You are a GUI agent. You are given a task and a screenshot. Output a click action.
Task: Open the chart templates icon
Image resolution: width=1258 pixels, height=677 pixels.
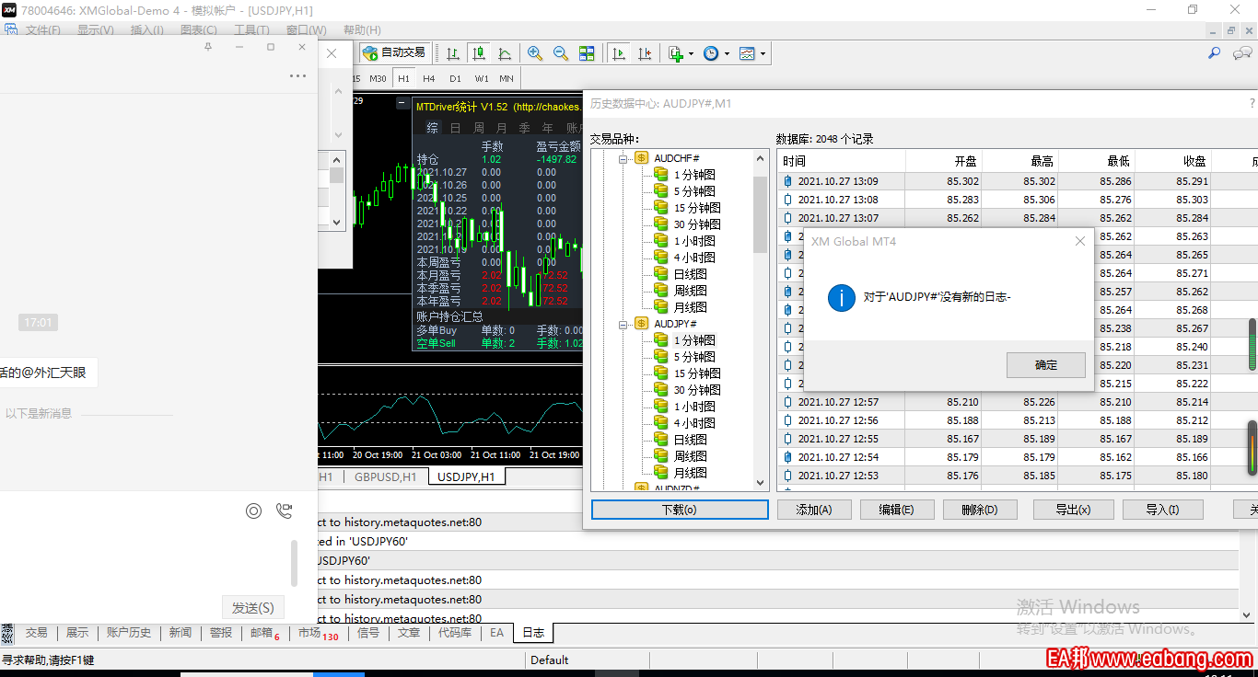tap(747, 53)
